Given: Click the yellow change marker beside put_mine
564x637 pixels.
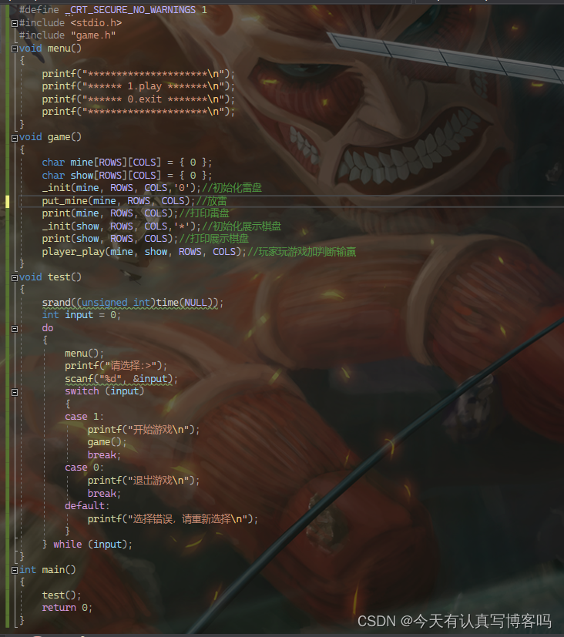Looking at the screenshot, I should tap(7, 201).
